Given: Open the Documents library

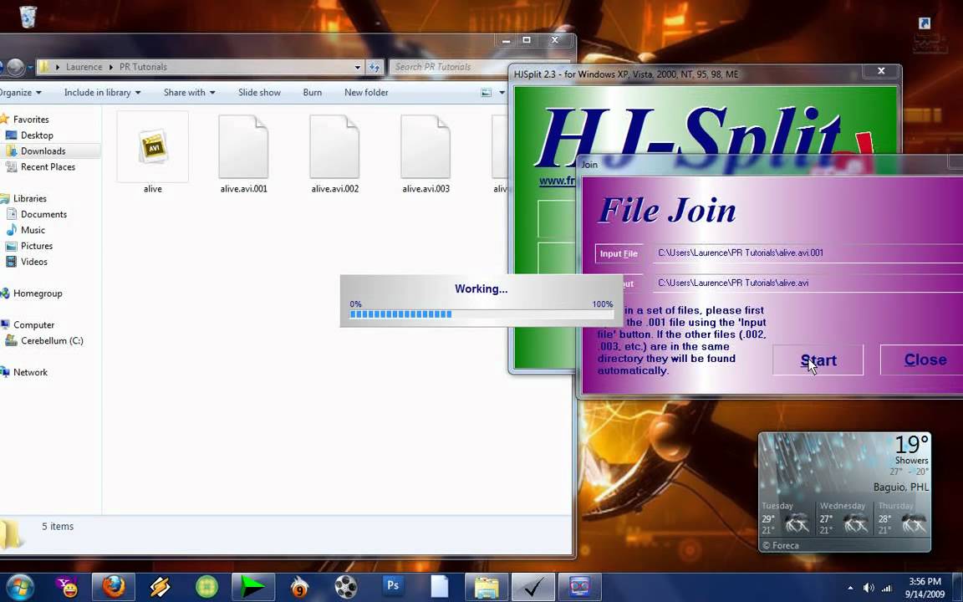Looking at the screenshot, I should tap(43, 214).
